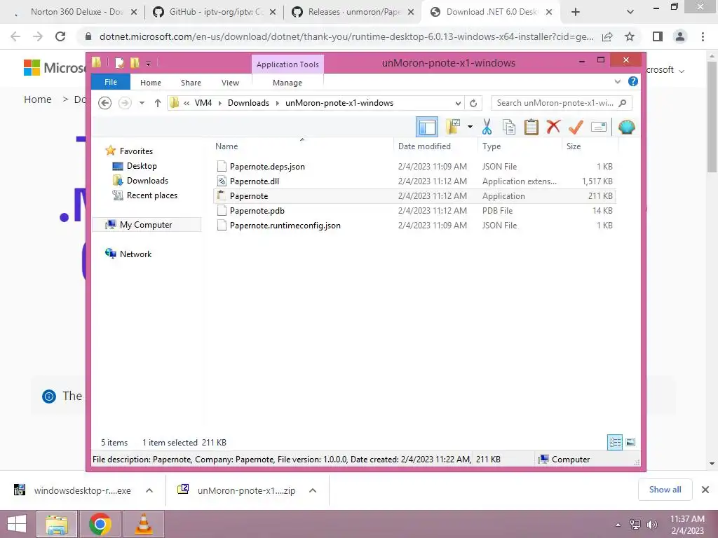Open recent locations dropdown in Explorer
Image resolution: width=718 pixels, height=538 pixels.
click(142, 103)
